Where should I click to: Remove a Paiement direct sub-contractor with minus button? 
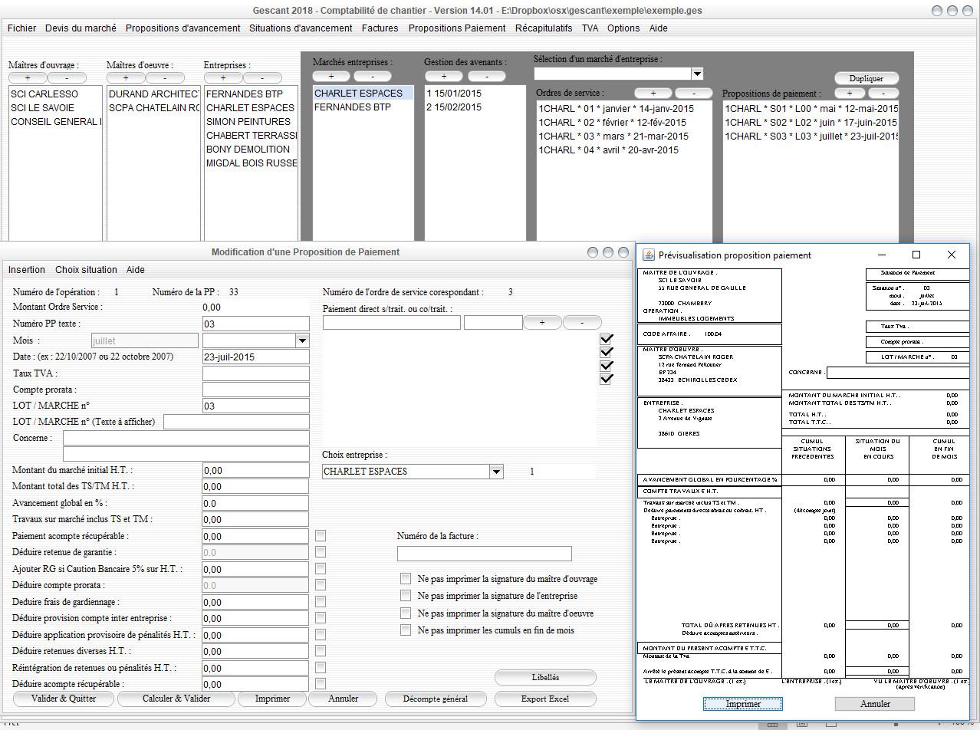582,322
